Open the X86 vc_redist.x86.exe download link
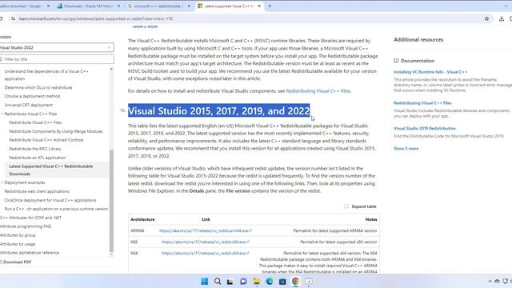Image resolution: width=512 pixels, height=288 pixels. coord(206,242)
